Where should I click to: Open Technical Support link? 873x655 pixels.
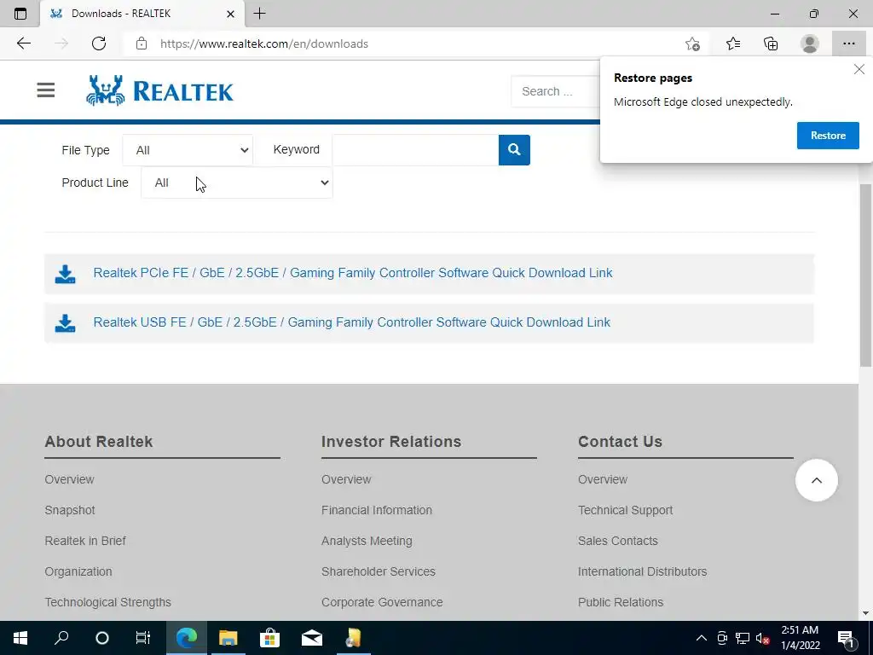[625, 510]
